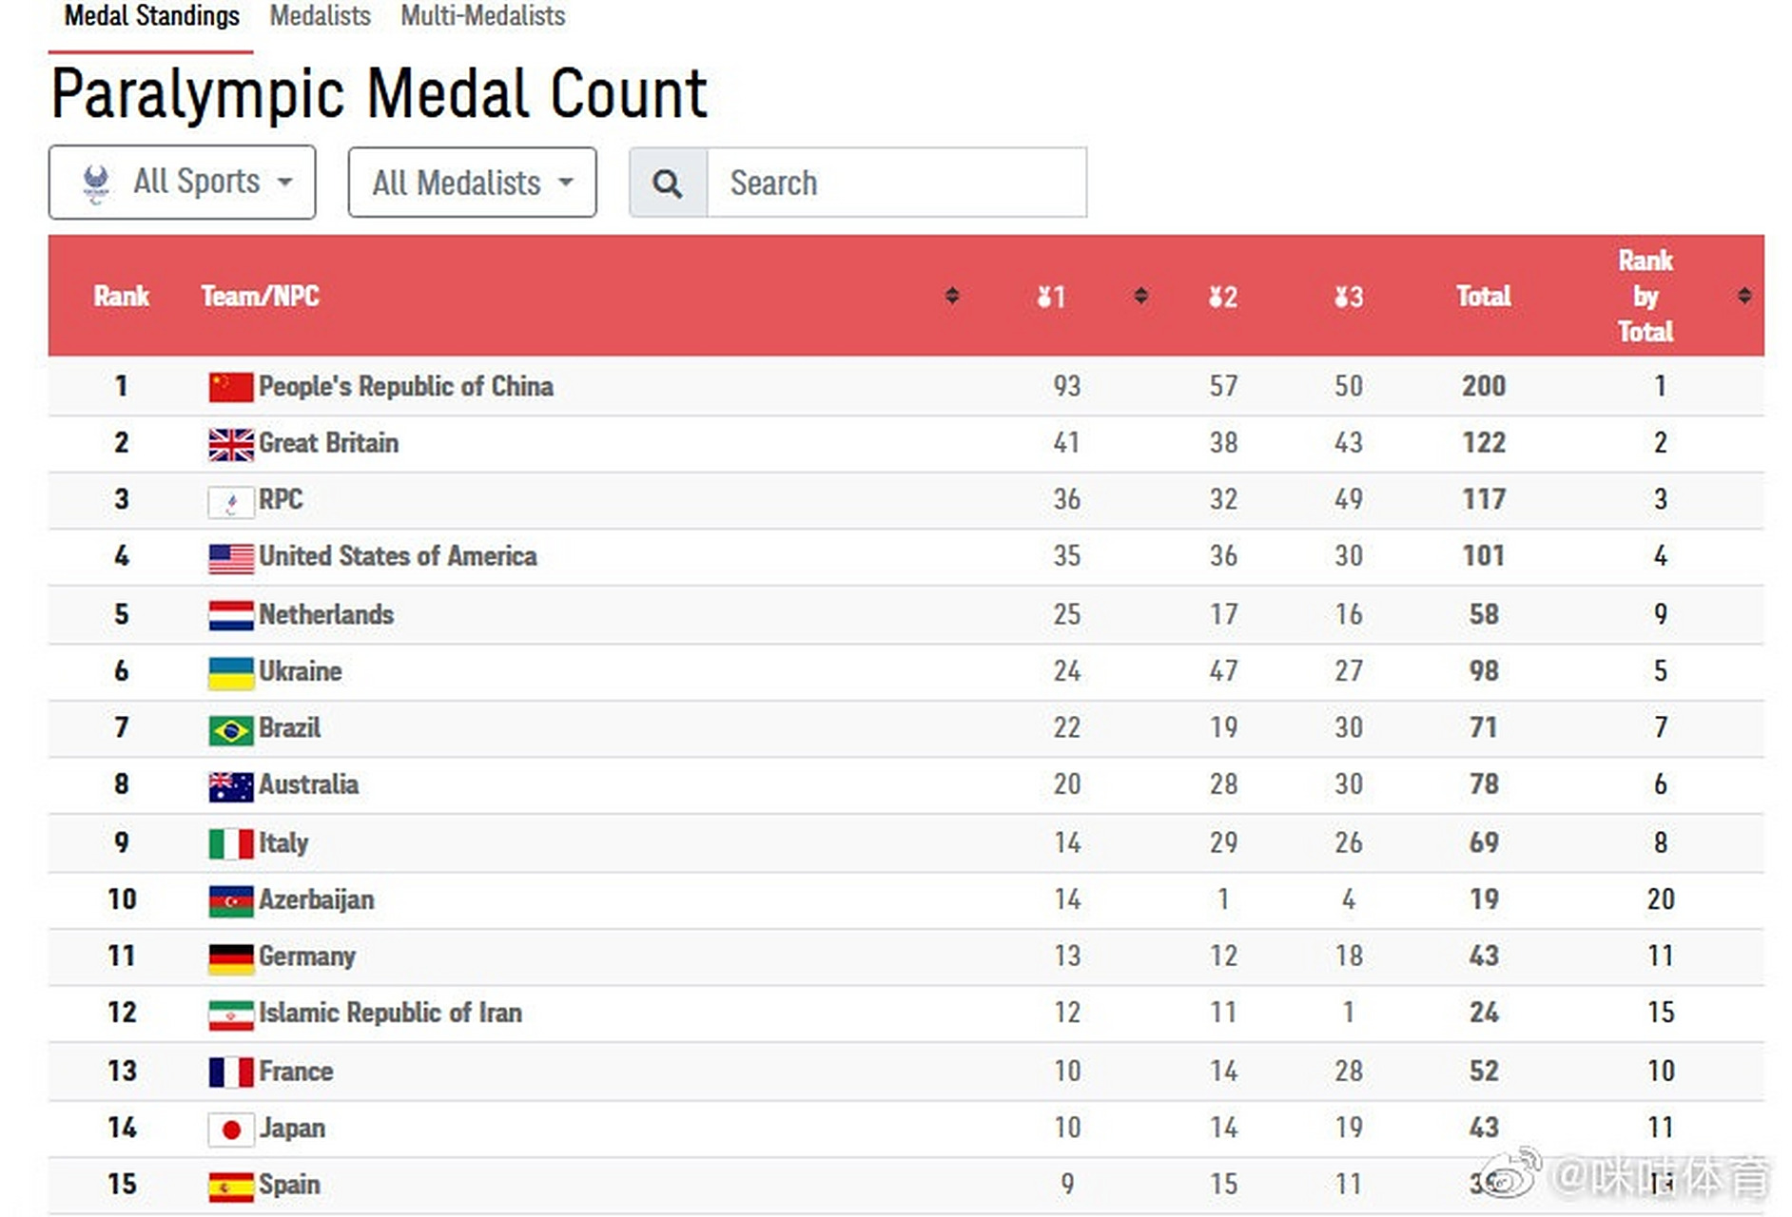Open the Multi-Medalists tab
The image size is (1792, 1217).
click(x=482, y=16)
